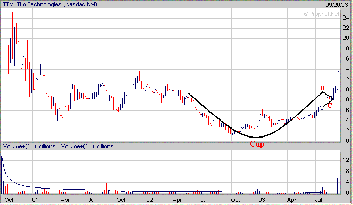
Task: Click the 'Apr' label just after '03'
Action: pos(291,200)
